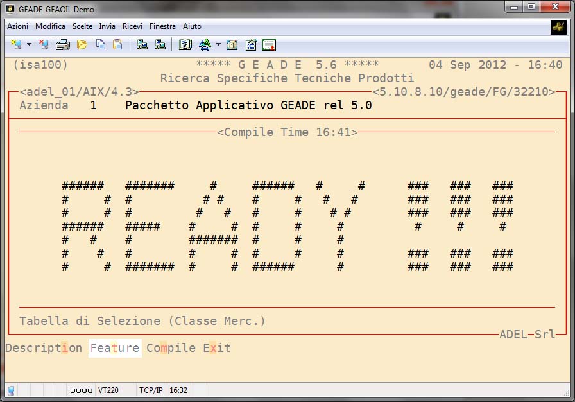Click the VT220 status bar field
575x402 pixels.
tap(108, 390)
